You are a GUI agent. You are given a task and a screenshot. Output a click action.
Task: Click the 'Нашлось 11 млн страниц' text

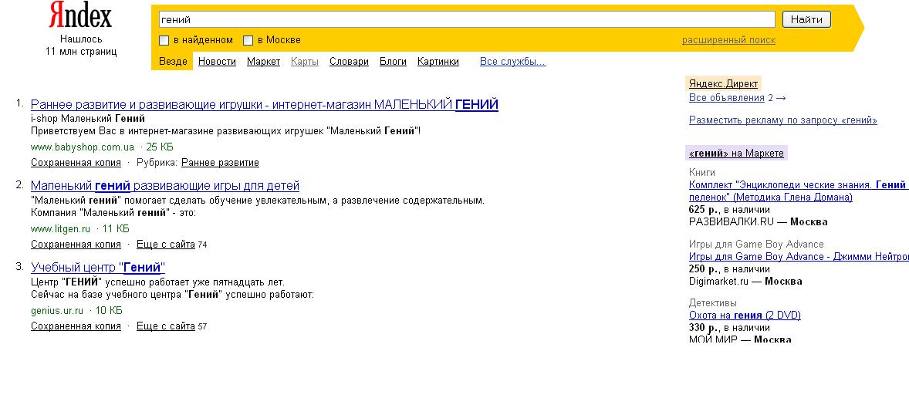tap(81, 46)
